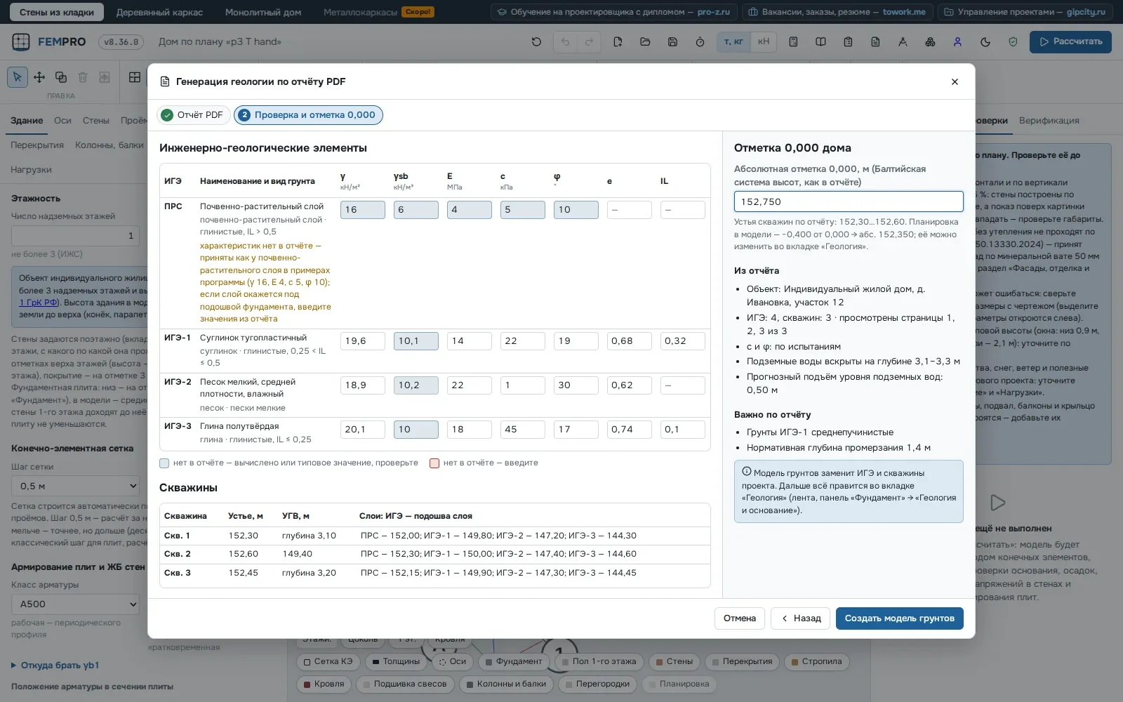This screenshot has height=702, width=1123.
Task: Click the Рассчитать button
Action: 1070,42
